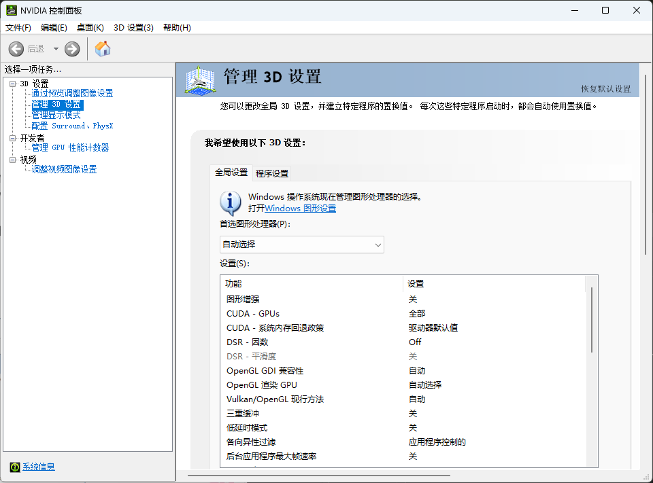This screenshot has width=653, height=483.
Task: Select the DSR - 因数 settings row
Action: click(403, 342)
